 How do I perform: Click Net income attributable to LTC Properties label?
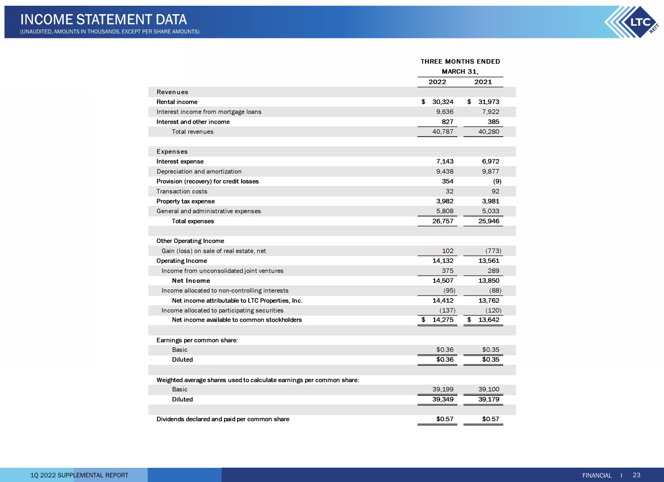(237, 301)
